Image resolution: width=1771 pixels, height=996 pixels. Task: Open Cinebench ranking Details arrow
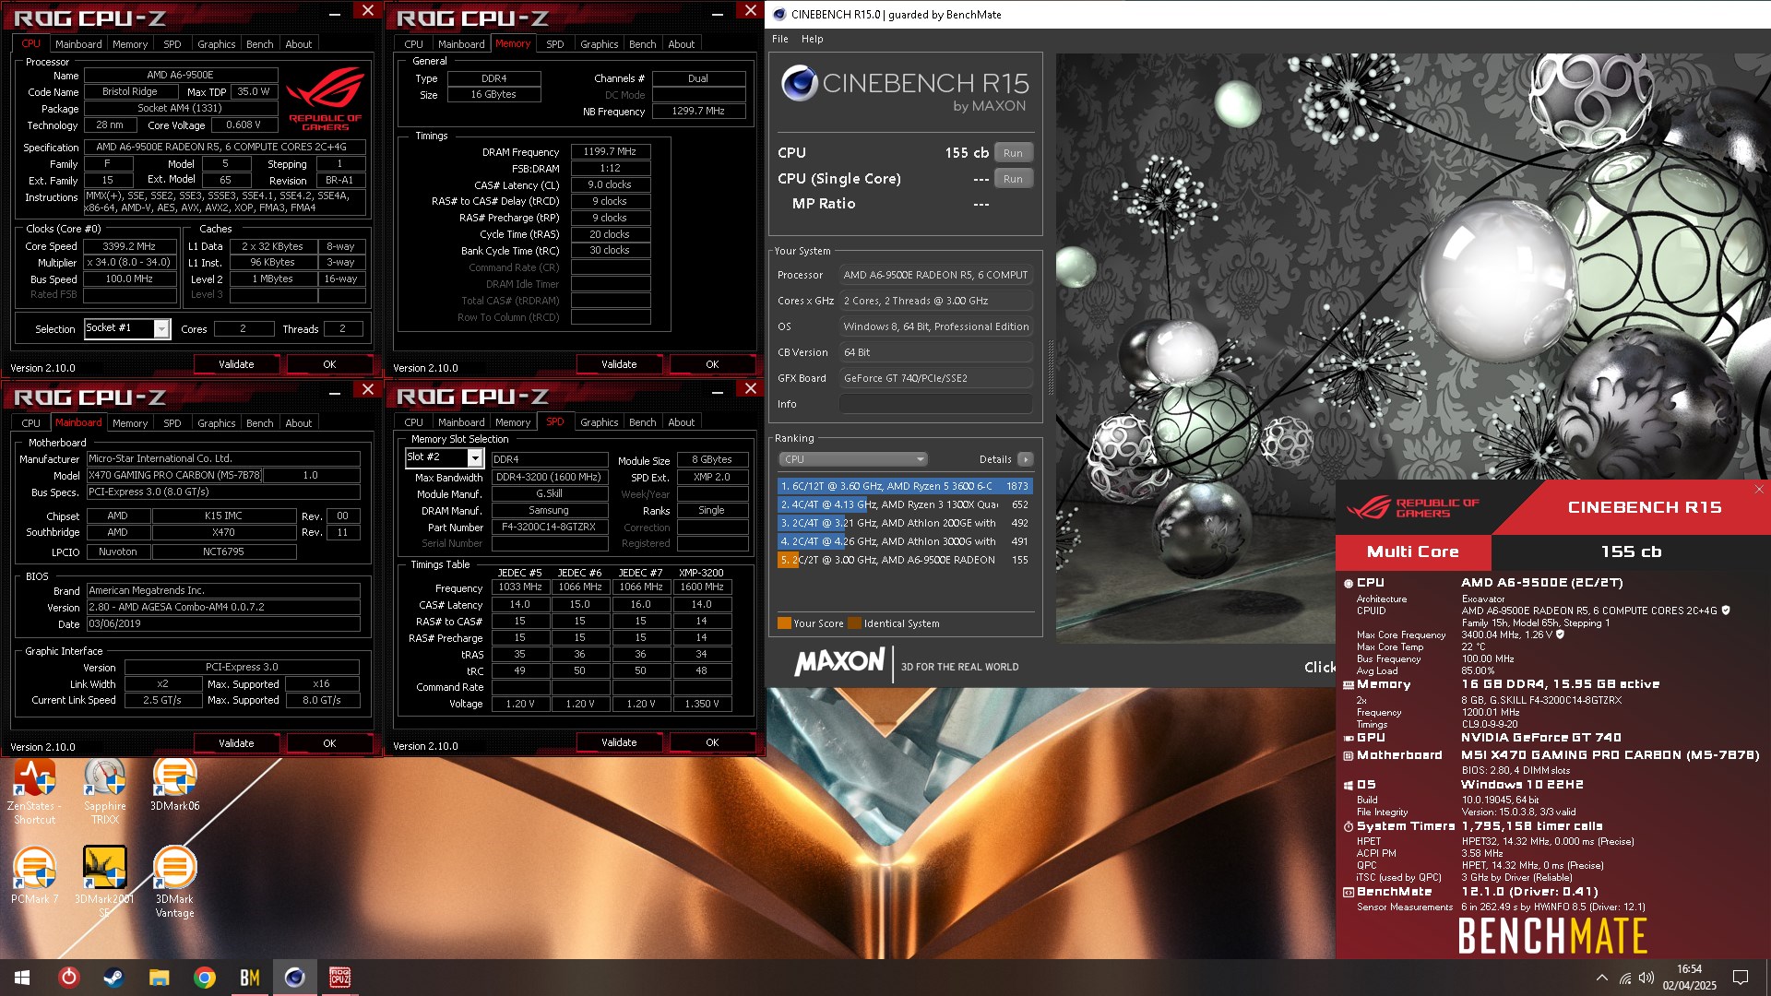(1025, 459)
